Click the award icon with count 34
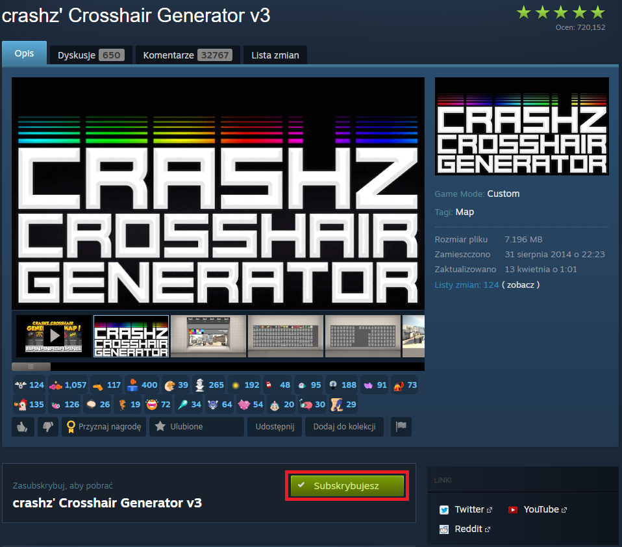This screenshot has width=622, height=547. 188,404
